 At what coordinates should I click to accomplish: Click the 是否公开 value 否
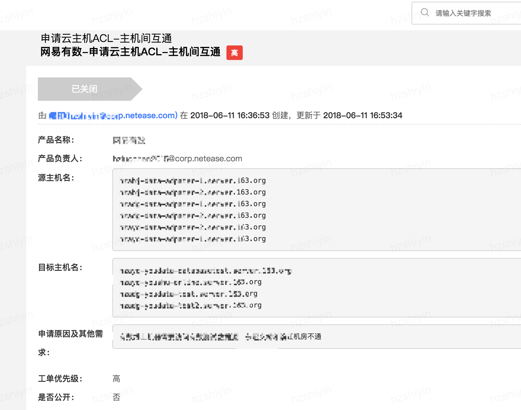[116, 397]
